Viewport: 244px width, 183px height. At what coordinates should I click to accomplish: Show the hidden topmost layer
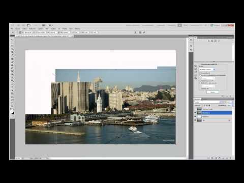(195, 109)
